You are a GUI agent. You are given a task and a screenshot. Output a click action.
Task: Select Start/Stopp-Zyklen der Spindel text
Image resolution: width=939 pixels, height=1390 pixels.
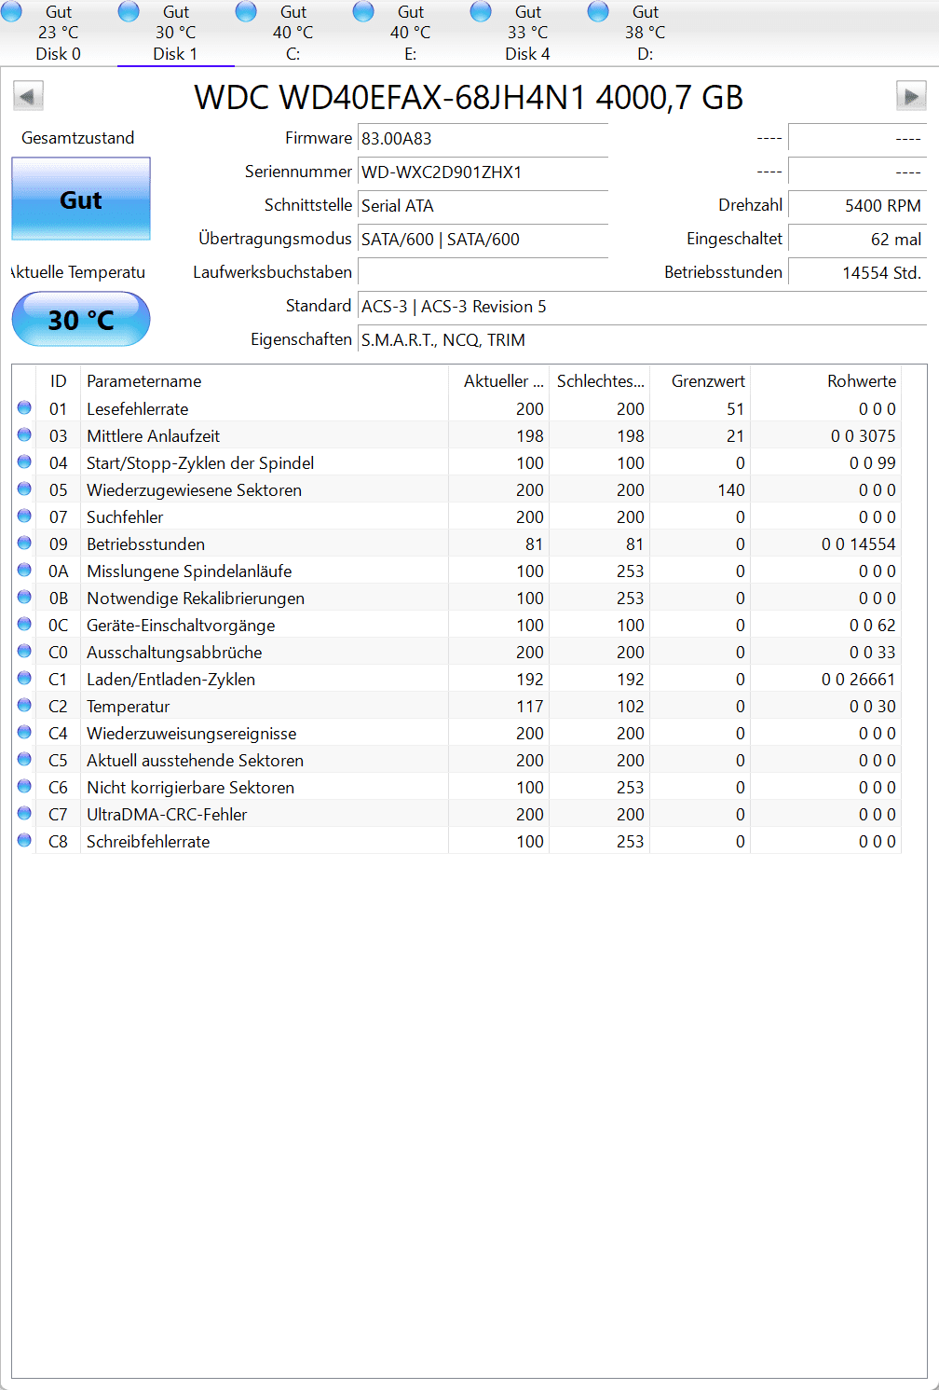tap(200, 463)
